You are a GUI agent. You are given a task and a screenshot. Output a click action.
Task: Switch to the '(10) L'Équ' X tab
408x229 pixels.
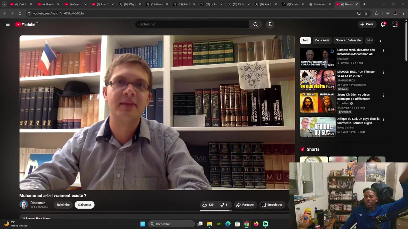click(x=130, y=4)
